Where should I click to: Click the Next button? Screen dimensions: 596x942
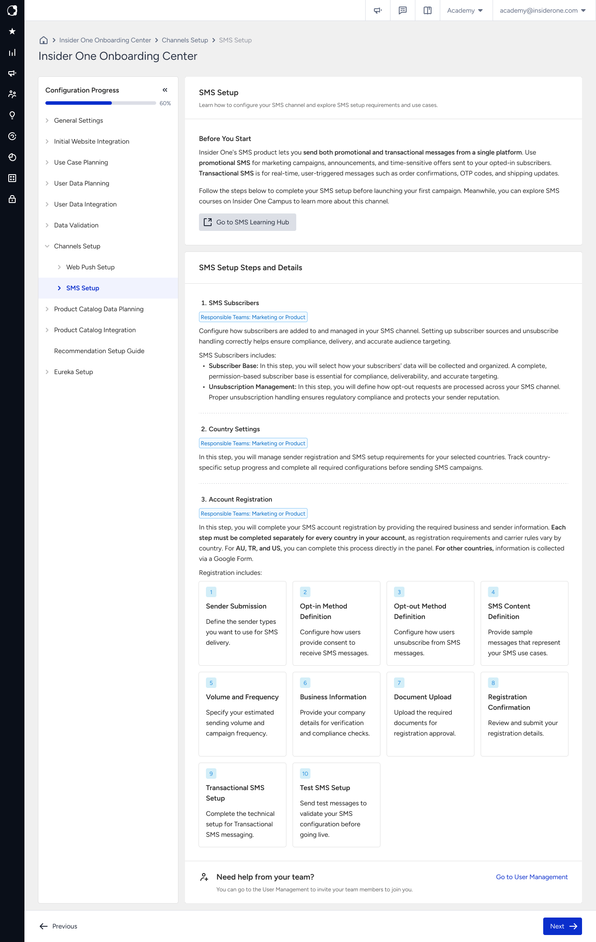[562, 926]
